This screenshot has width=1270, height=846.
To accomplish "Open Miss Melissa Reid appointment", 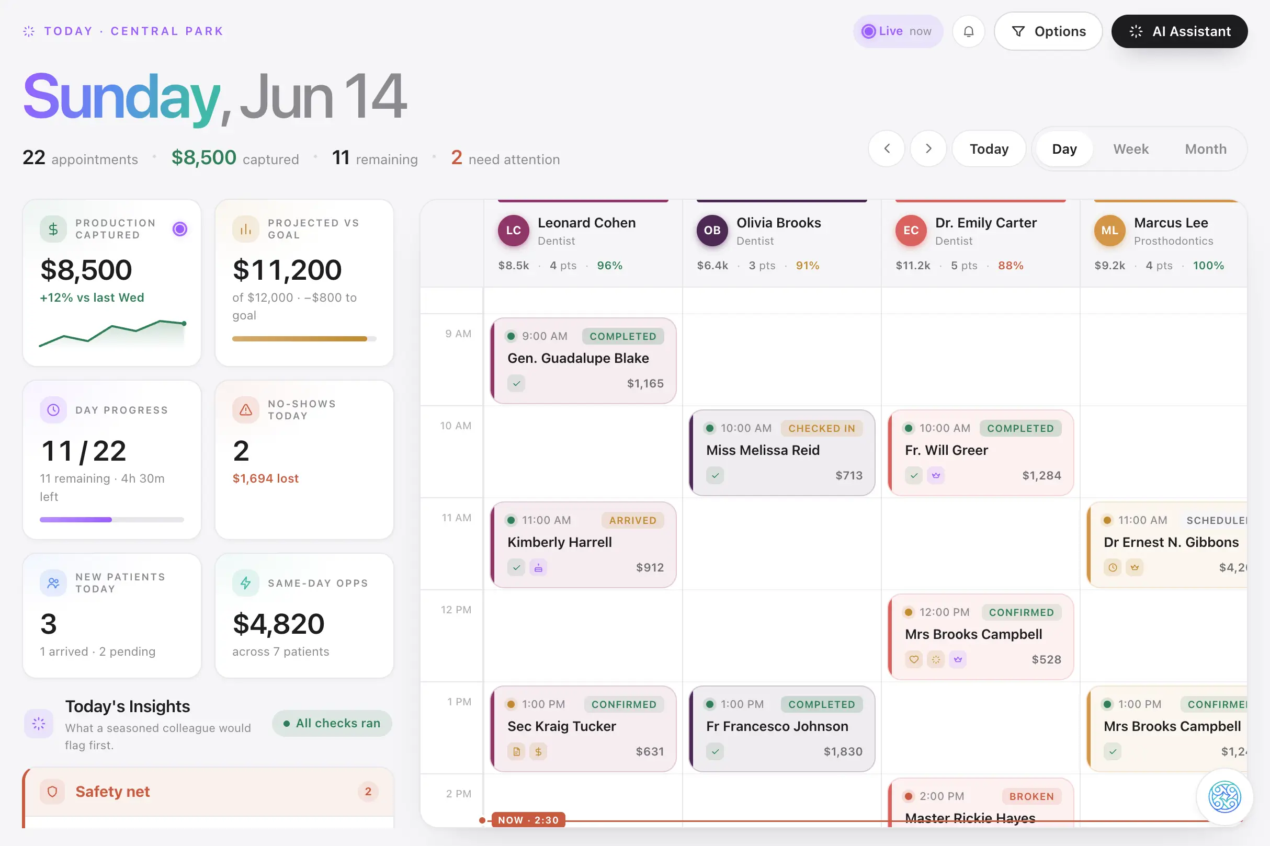I will click(x=781, y=452).
